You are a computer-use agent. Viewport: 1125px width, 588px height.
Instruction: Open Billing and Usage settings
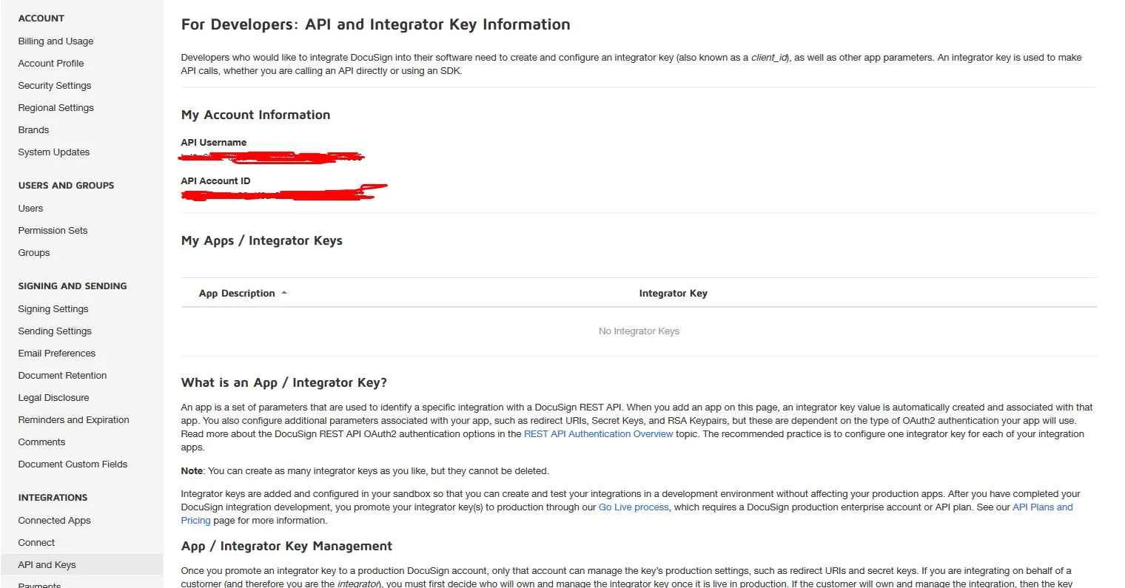pyautogui.click(x=56, y=41)
